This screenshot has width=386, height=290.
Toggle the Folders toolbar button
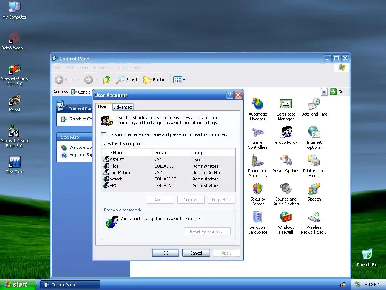coord(155,80)
